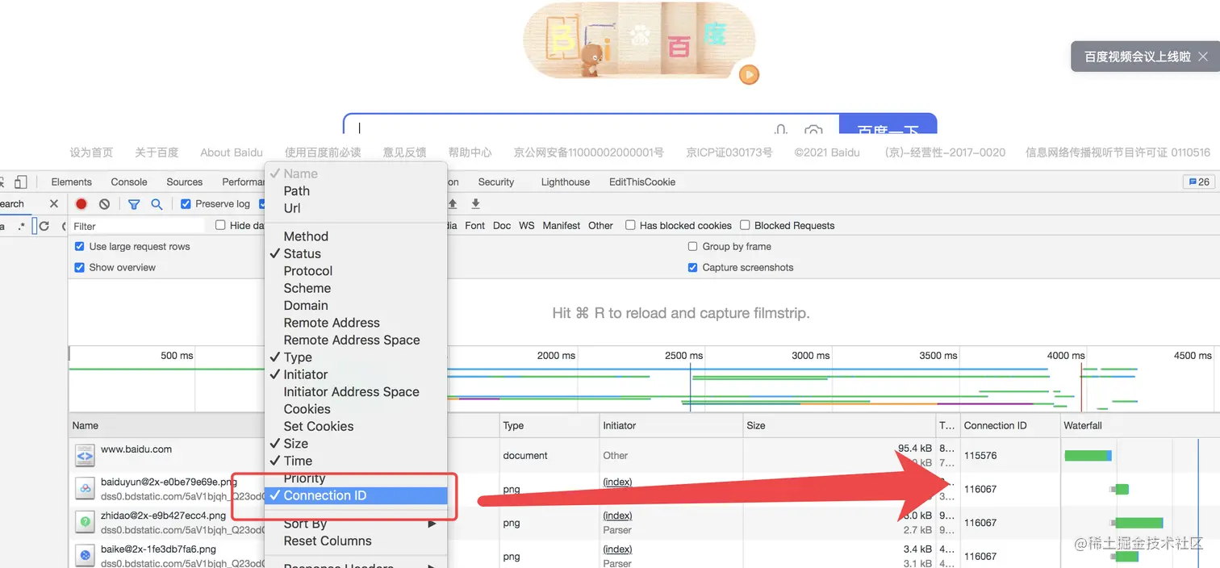This screenshot has height=568, width=1220.
Task: Enable the Scheme column
Action: 356,288
